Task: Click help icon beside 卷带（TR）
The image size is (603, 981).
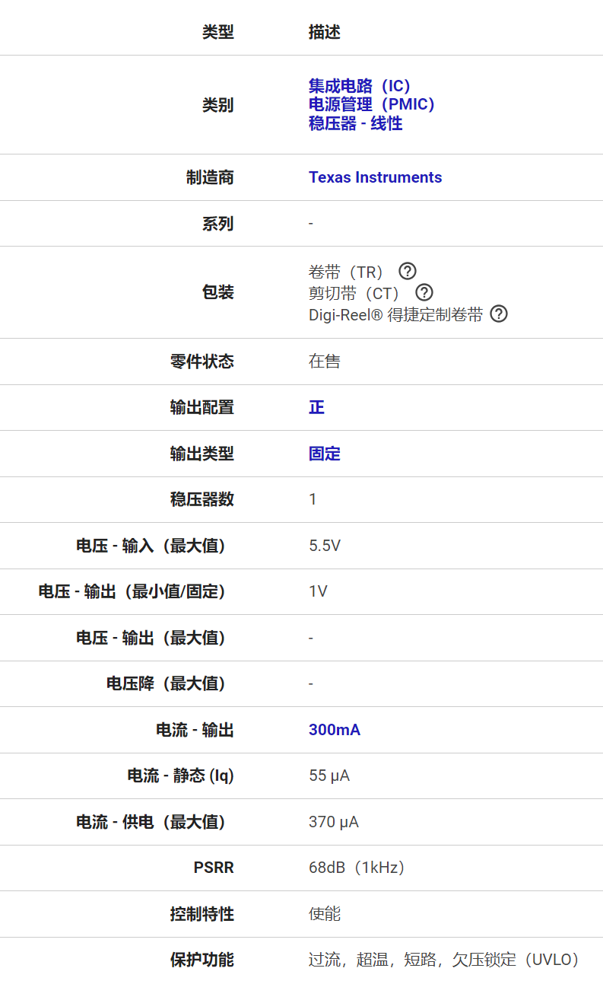Action: [x=408, y=271]
